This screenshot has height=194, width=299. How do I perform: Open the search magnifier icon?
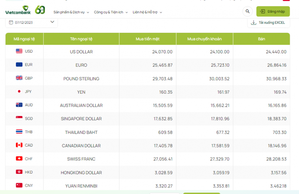pyautogui.click(x=247, y=12)
